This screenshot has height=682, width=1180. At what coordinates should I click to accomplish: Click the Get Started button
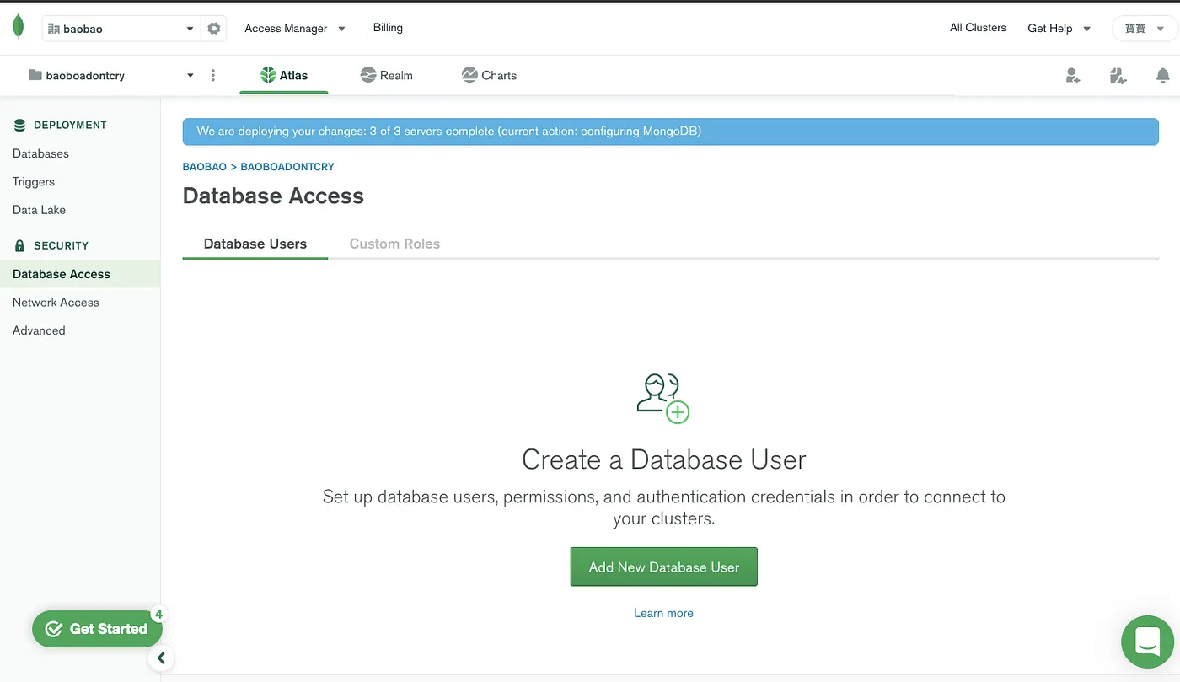pyautogui.click(x=97, y=629)
